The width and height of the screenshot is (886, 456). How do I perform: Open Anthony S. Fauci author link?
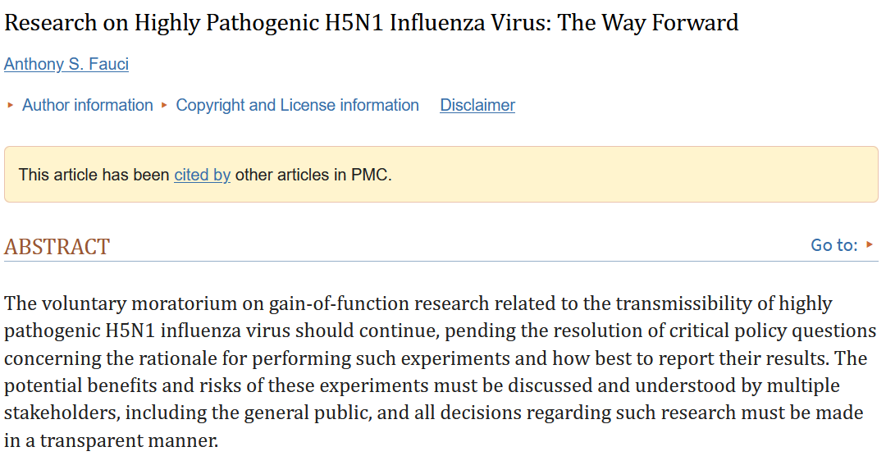click(66, 64)
